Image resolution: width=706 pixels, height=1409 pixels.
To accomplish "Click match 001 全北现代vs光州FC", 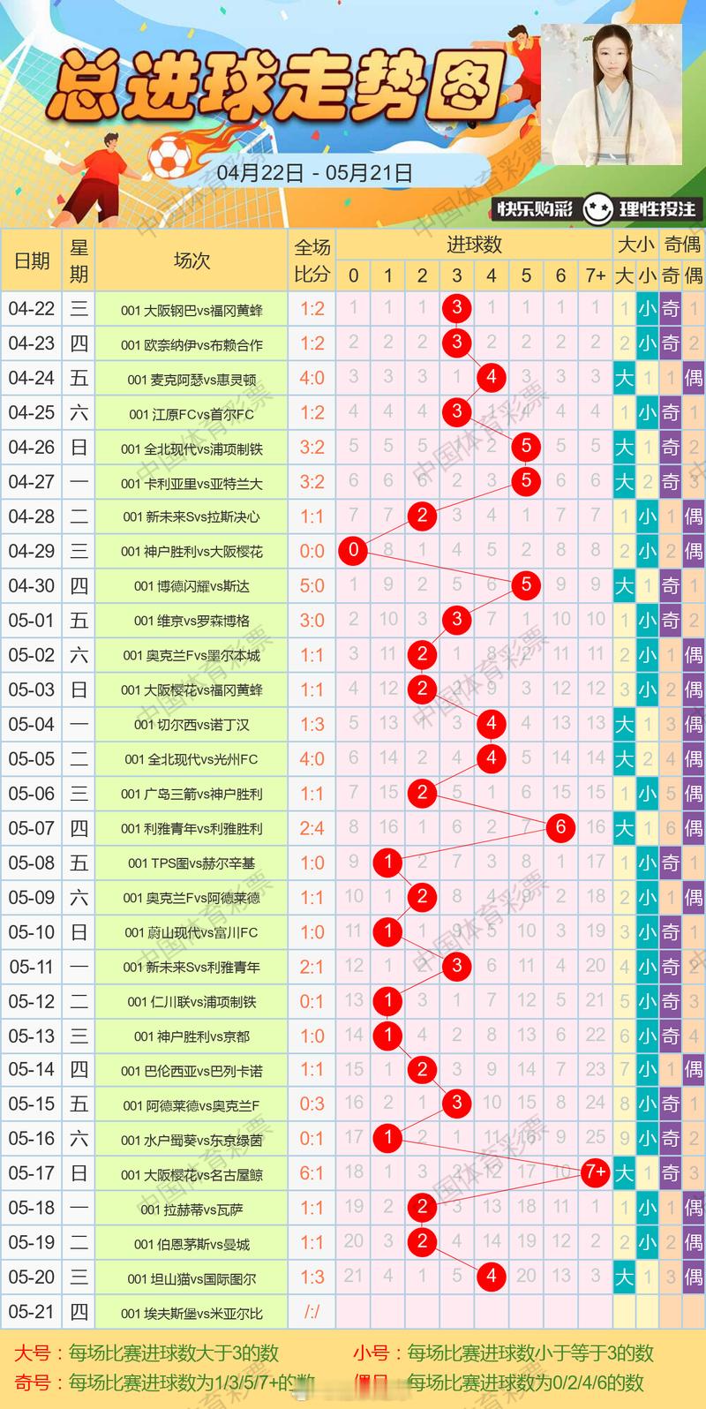I will [x=192, y=759].
